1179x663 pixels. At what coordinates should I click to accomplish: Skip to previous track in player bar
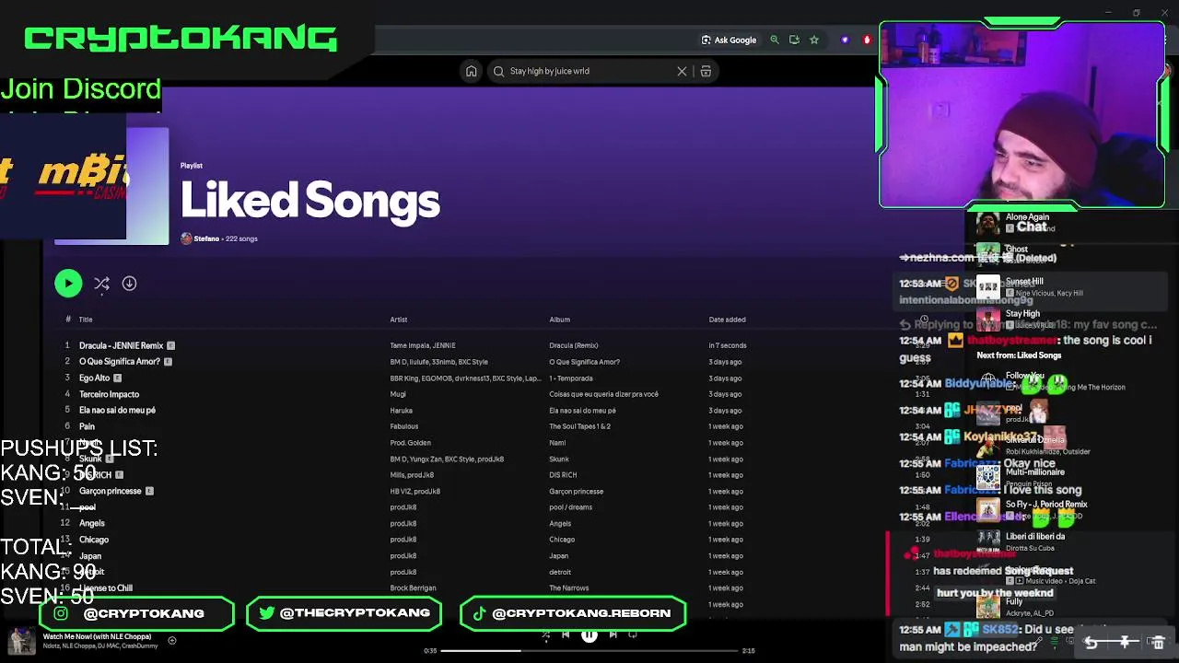(566, 634)
